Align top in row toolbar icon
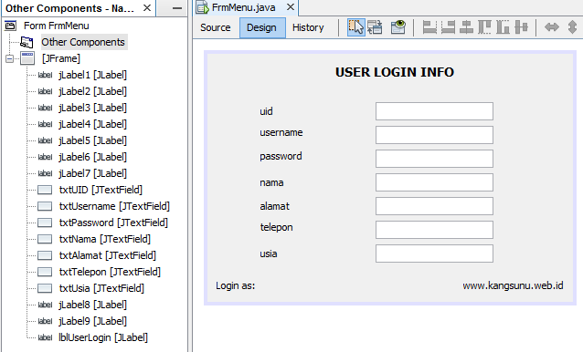Screen dimensions: 583x352 (x=484, y=27)
